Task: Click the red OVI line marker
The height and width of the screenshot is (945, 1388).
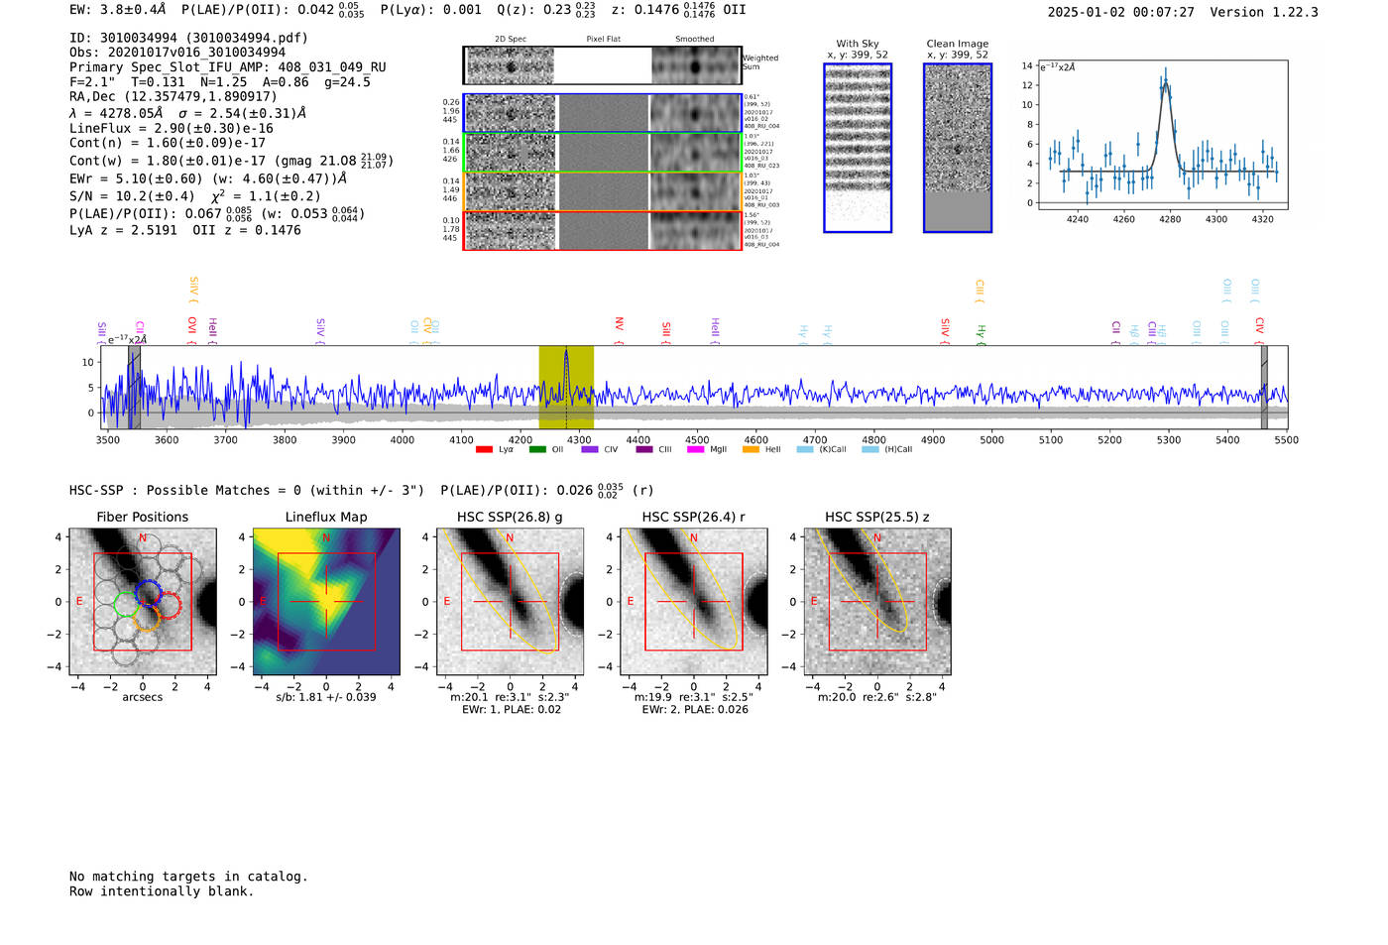Action: coord(192,329)
